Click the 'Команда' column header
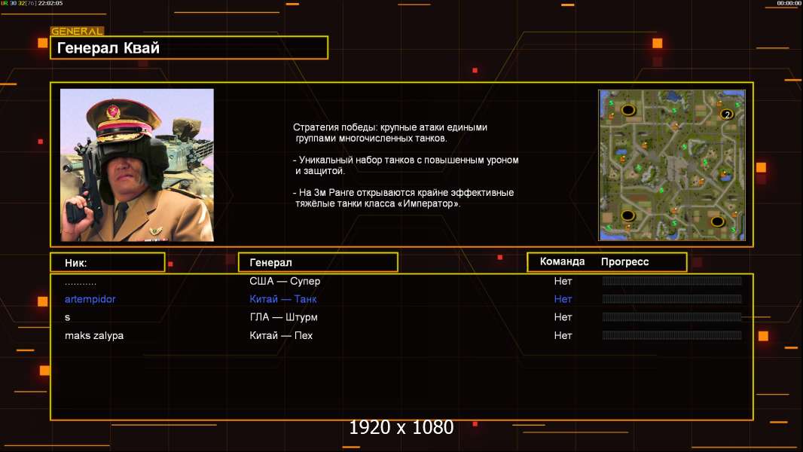The height and width of the screenshot is (452, 803). point(562,261)
